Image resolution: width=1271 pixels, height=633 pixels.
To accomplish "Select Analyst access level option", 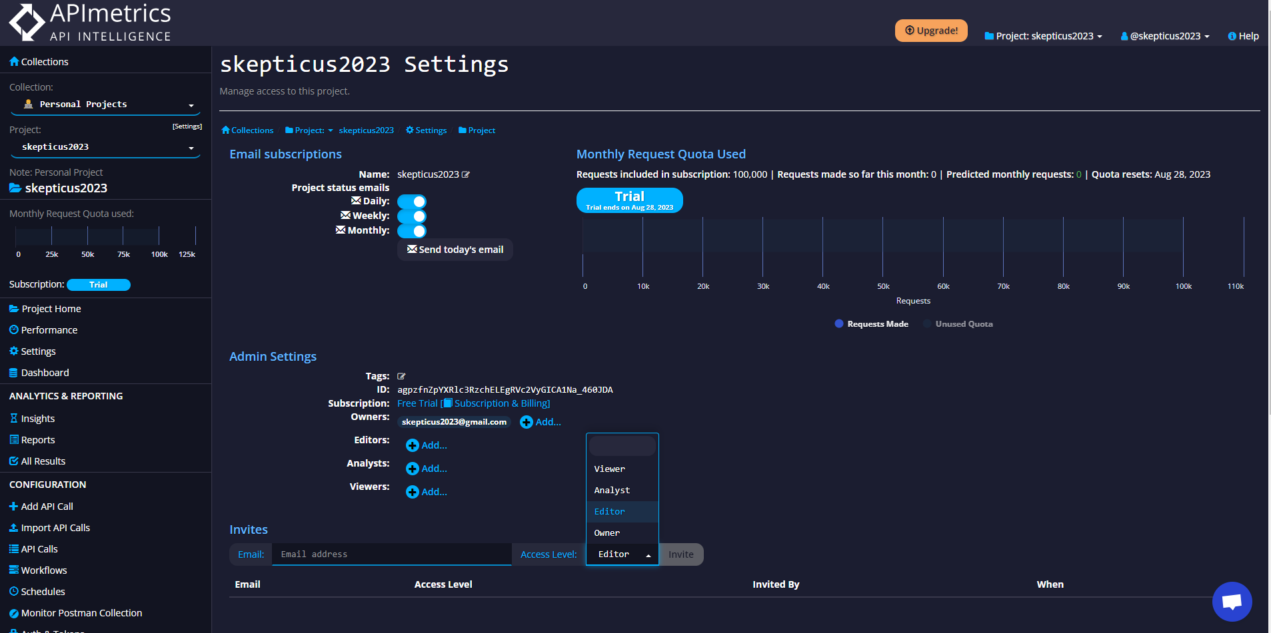I will coord(623,491).
